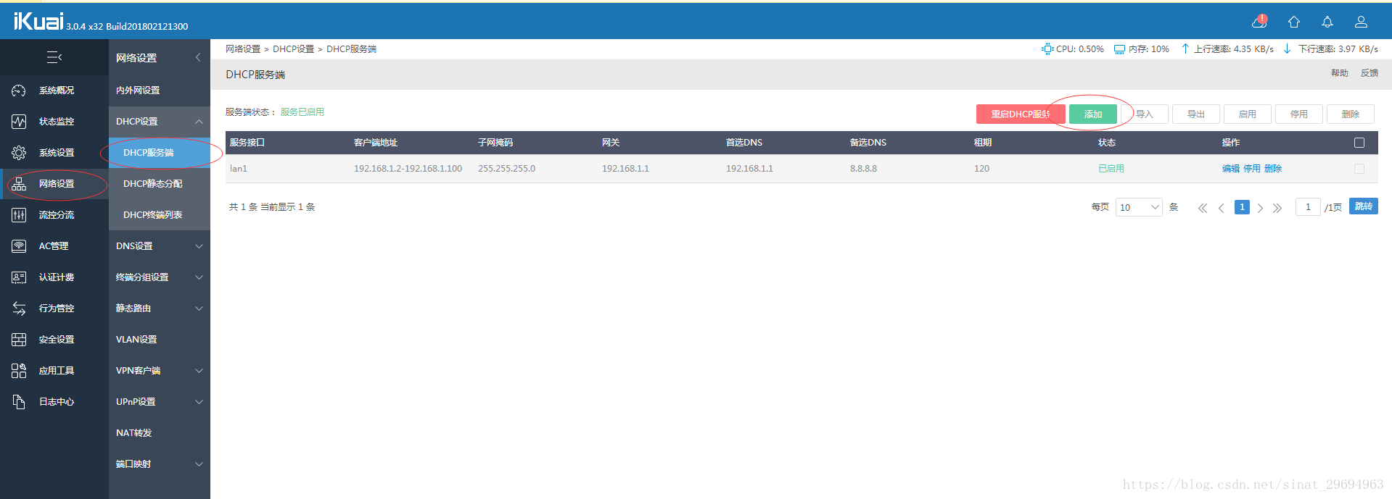Click the 状态监控 monitor icon
The width and height of the screenshot is (1392, 499).
click(19, 122)
